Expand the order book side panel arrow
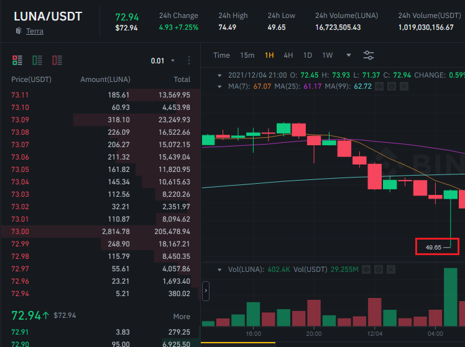Screen dimensions: 465x347 pos(206,291)
